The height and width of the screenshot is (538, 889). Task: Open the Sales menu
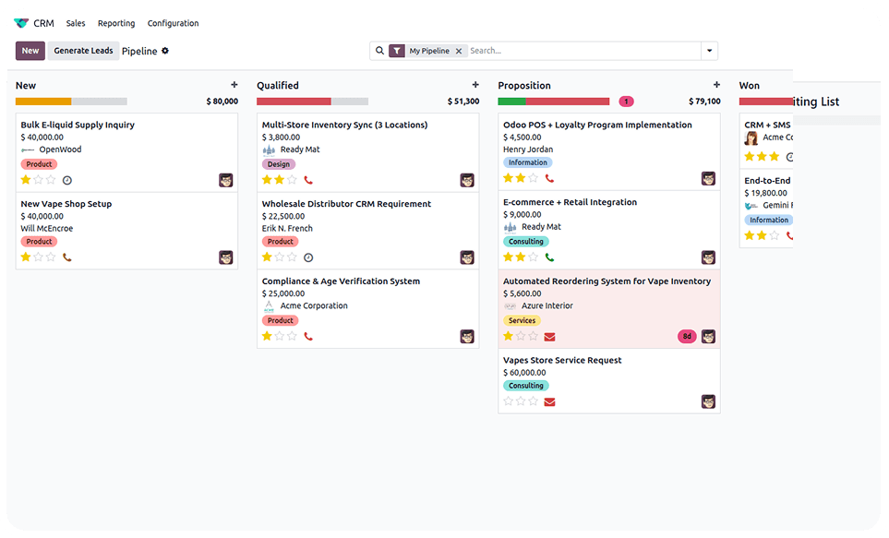click(76, 23)
